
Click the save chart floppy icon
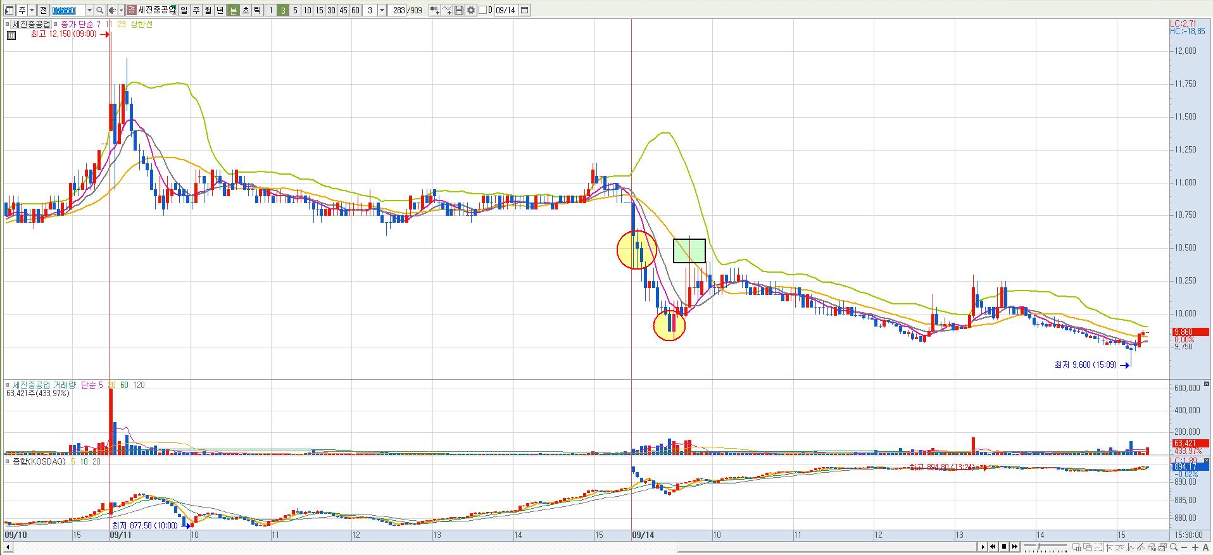458,10
